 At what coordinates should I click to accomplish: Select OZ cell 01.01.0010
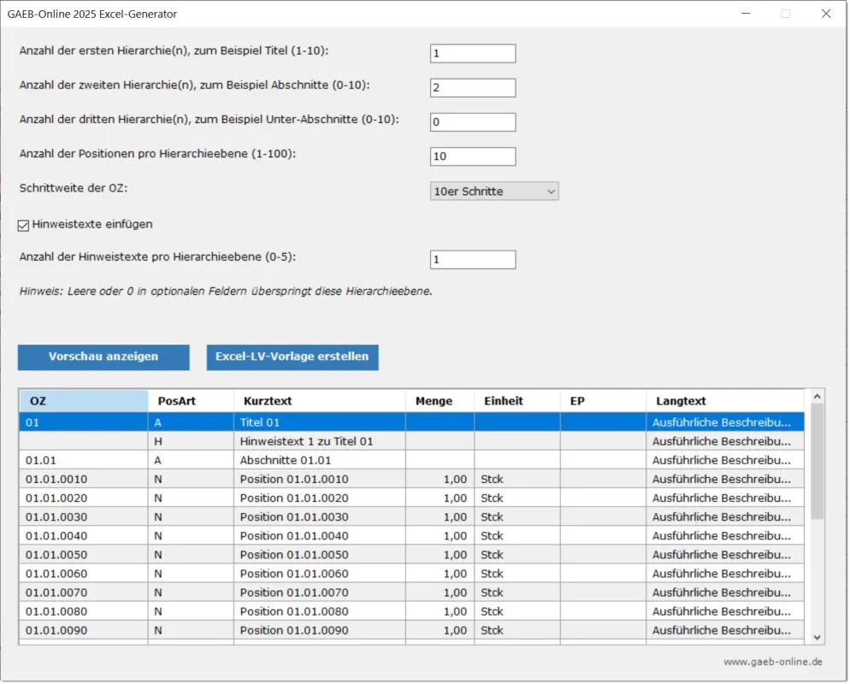(84, 479)
